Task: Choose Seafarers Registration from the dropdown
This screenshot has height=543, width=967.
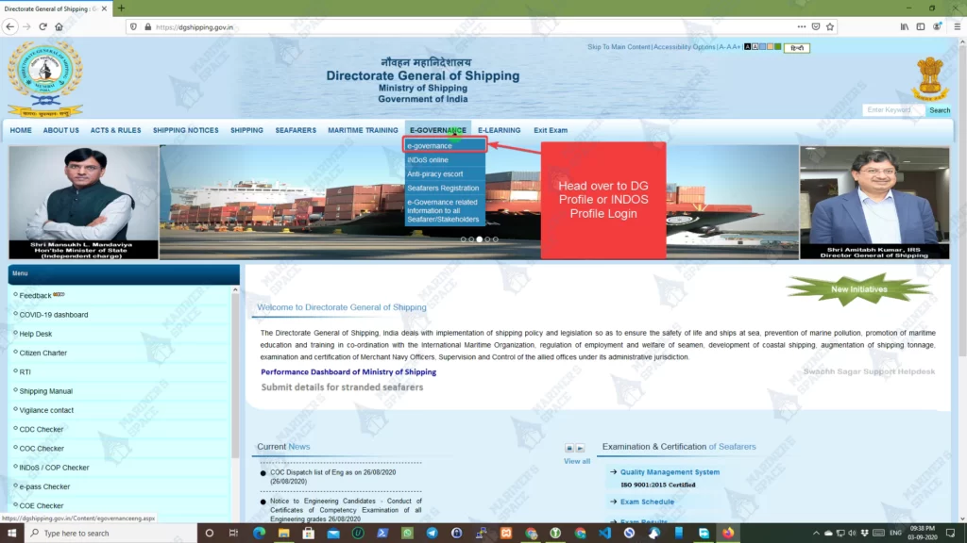Action: pyautogui.click(x=444, y=189)
